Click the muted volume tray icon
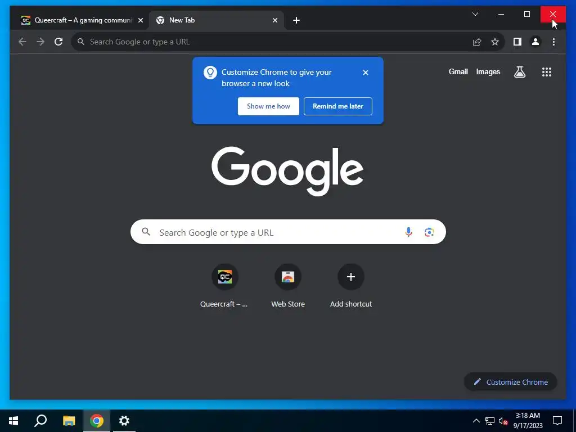Viewport: 576px width, 432px height. (x=503, y=421)
